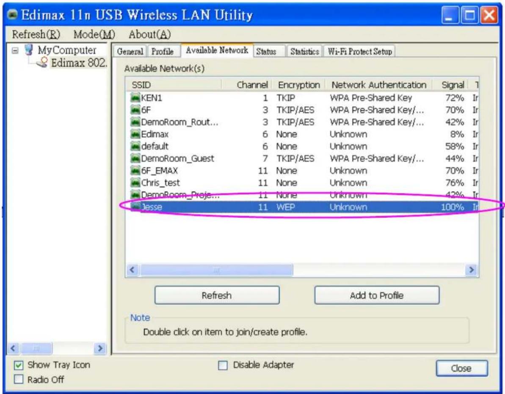Switch to the General tab
This screenshot has width=505, height=394.
[x=130, y=51]
